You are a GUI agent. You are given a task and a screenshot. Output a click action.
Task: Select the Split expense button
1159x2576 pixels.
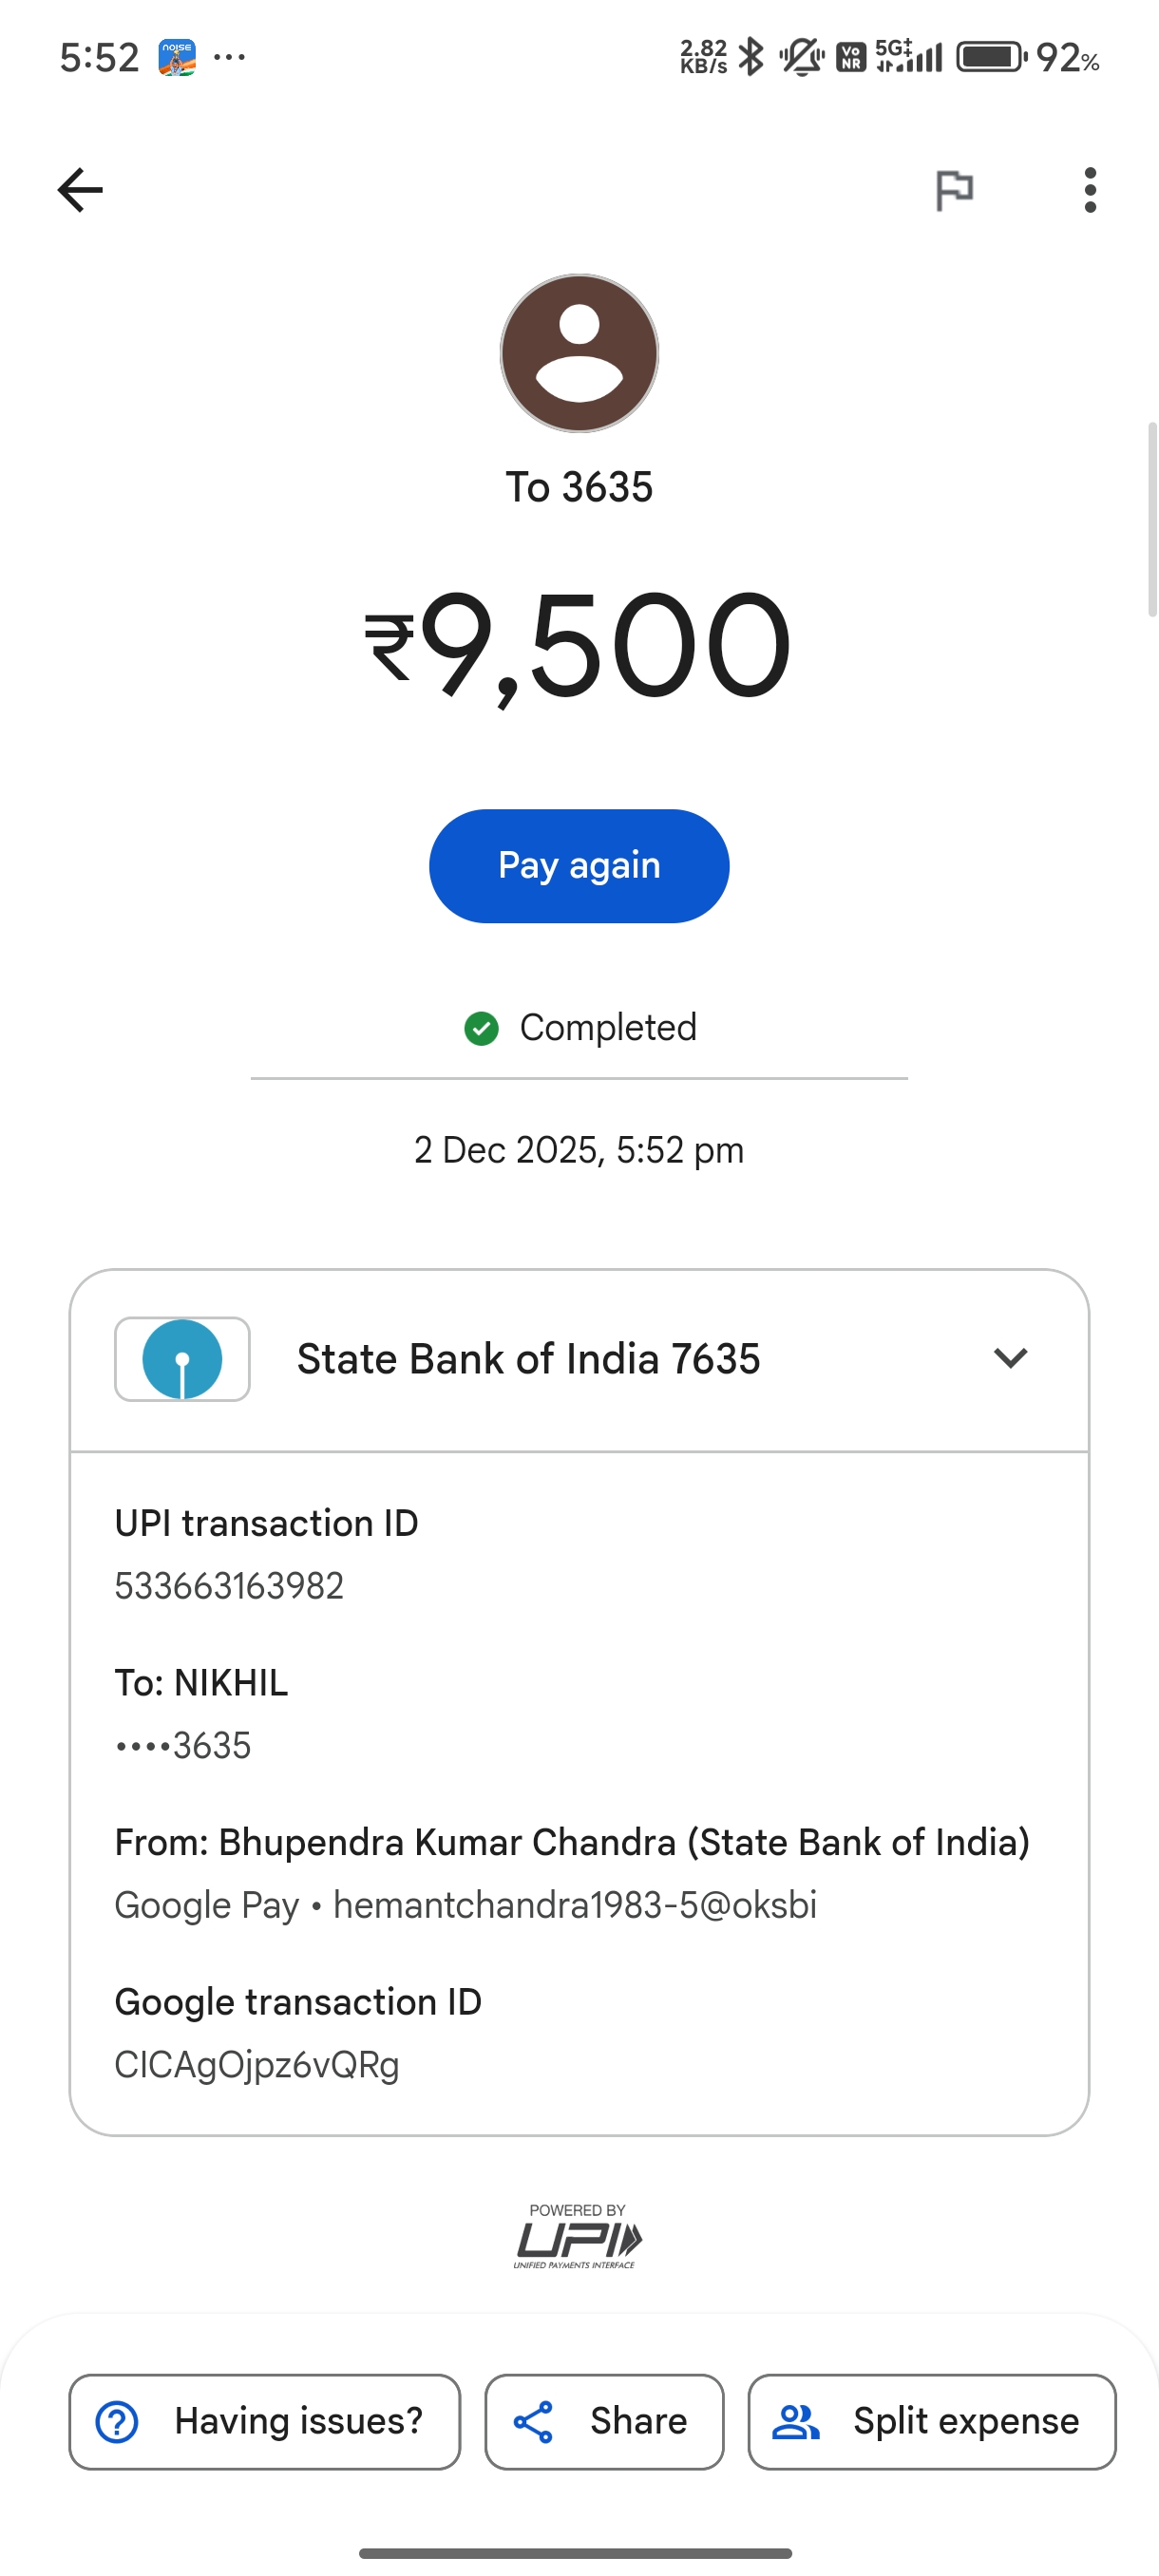pos(931,2421)
